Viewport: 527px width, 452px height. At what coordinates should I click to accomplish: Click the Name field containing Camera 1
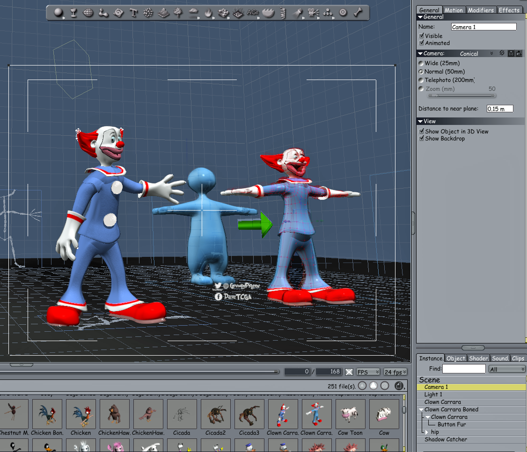[483, 27]
